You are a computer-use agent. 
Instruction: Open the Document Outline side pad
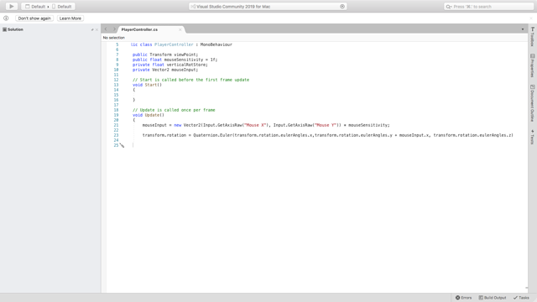pos(532,103)
